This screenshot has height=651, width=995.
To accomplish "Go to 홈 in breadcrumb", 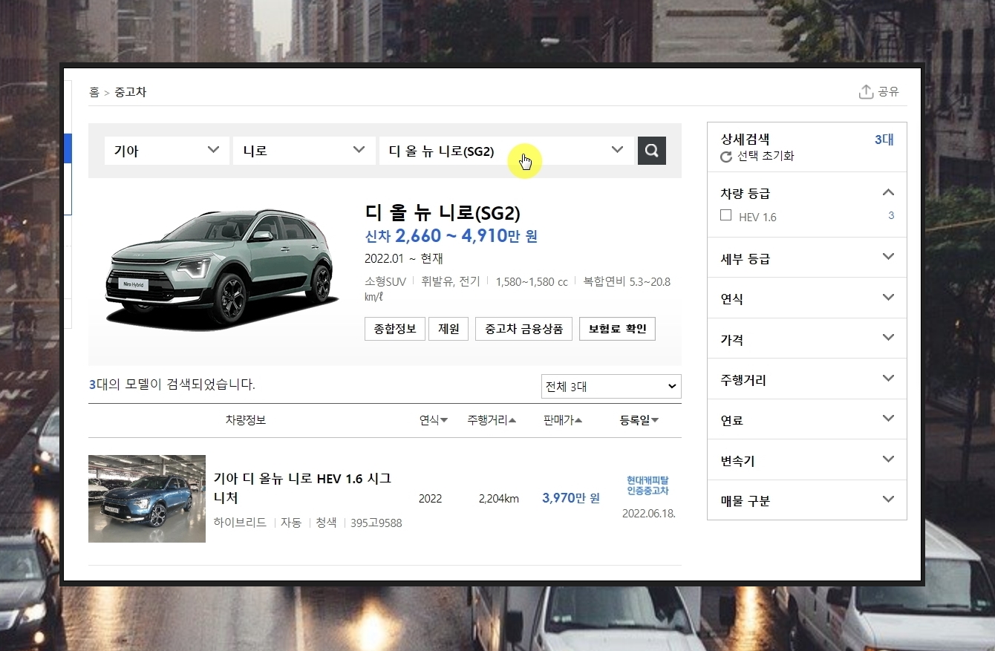I will click(x=94, y=92).
